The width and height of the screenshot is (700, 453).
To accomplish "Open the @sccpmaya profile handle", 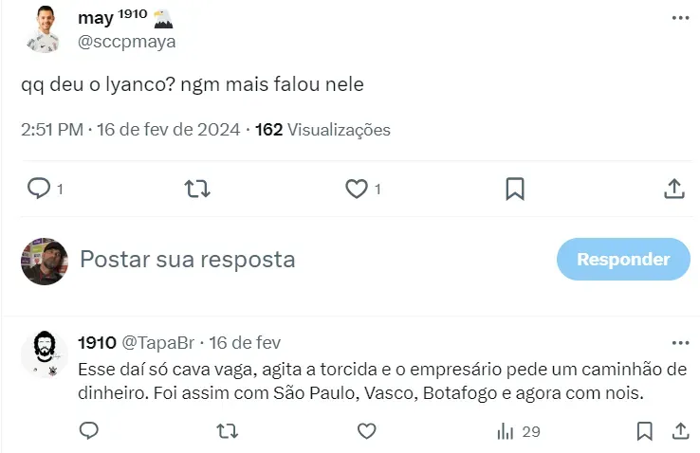I will point(127,42).
